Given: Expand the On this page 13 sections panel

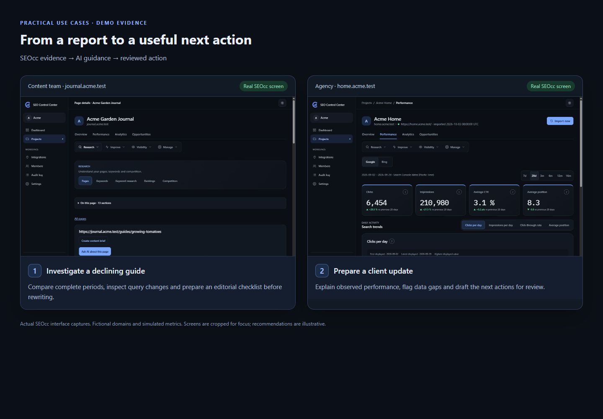Looking at the screenshot, I should pyautogui.click(x=180, y=203).
